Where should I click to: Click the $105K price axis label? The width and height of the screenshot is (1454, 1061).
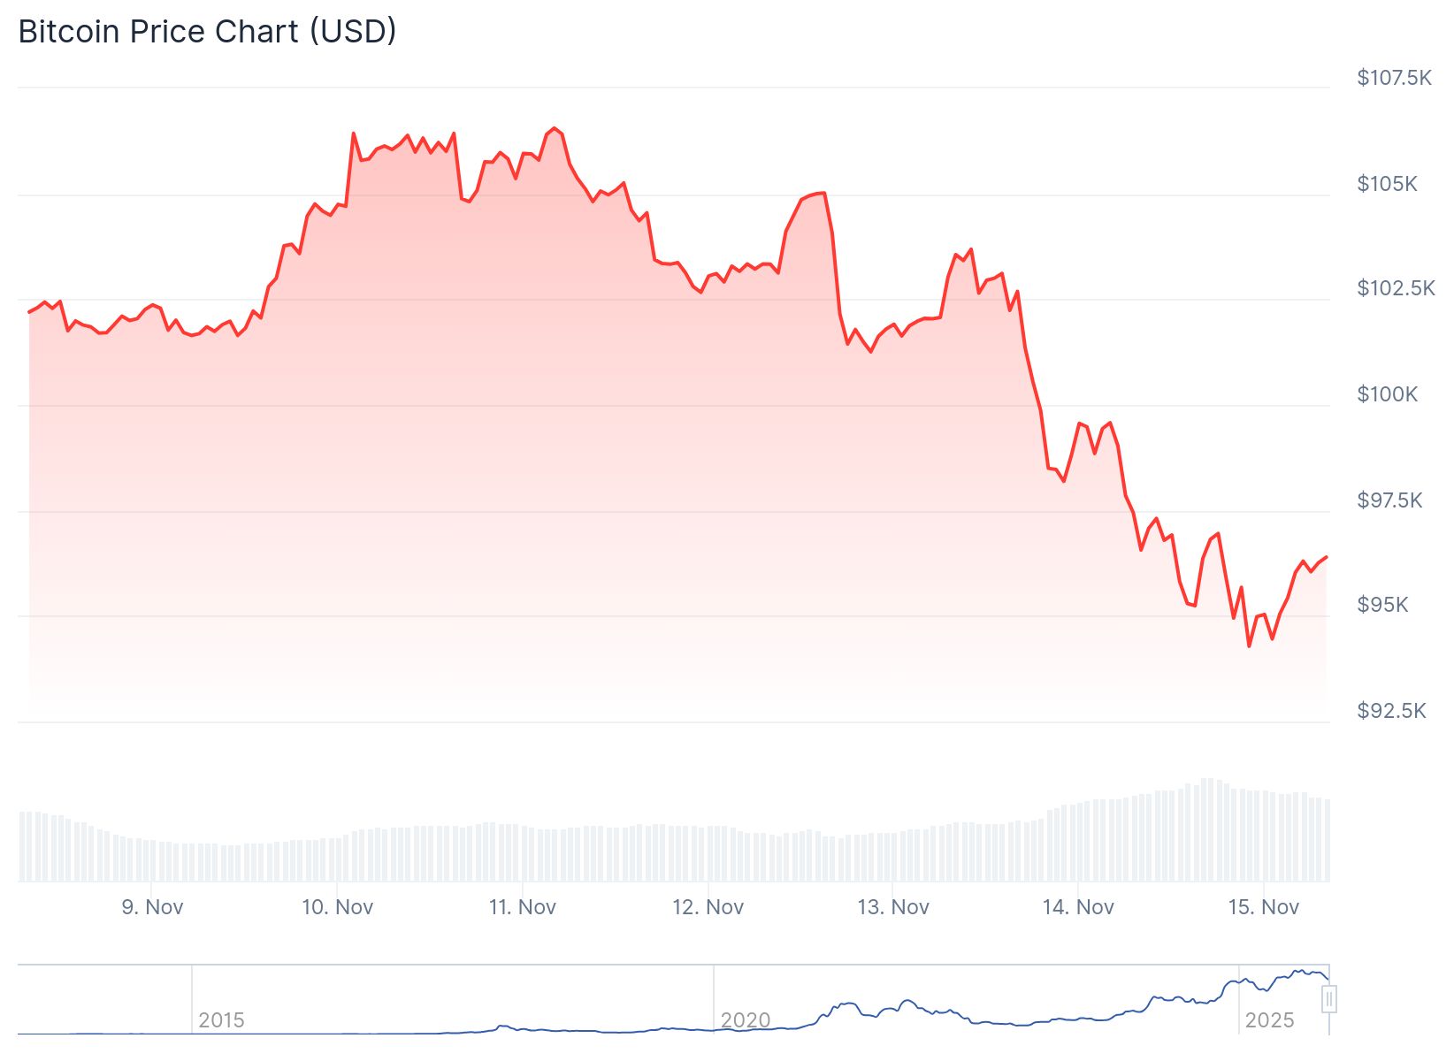point(1387,184)
